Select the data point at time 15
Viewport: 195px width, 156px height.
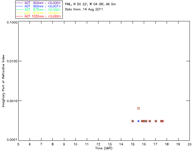pyautogui.click(x=133, y=121)
